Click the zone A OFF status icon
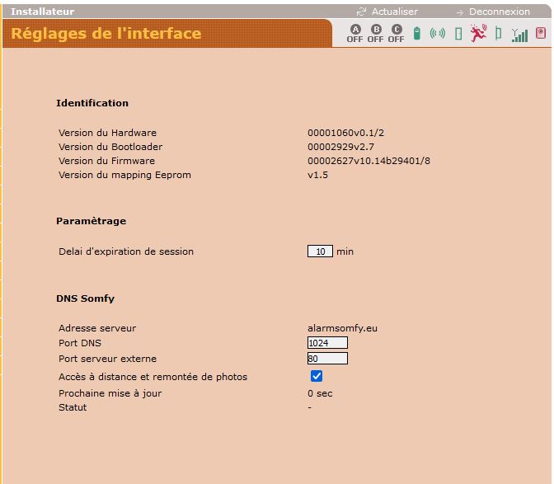The image size is (554, 484). coord(354,34)
